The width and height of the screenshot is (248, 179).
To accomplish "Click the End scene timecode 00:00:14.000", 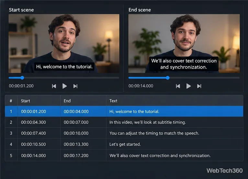I will [141, 86].
